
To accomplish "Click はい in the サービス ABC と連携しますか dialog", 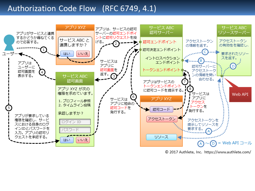I will point(67,54).
